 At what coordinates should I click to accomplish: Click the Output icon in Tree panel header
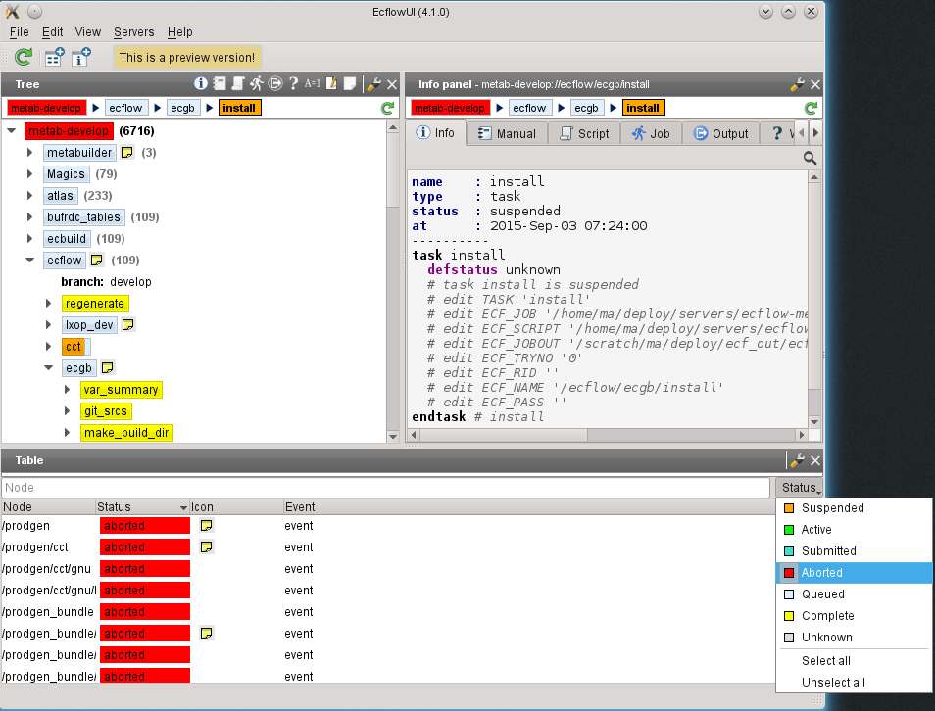click(274, 84)
